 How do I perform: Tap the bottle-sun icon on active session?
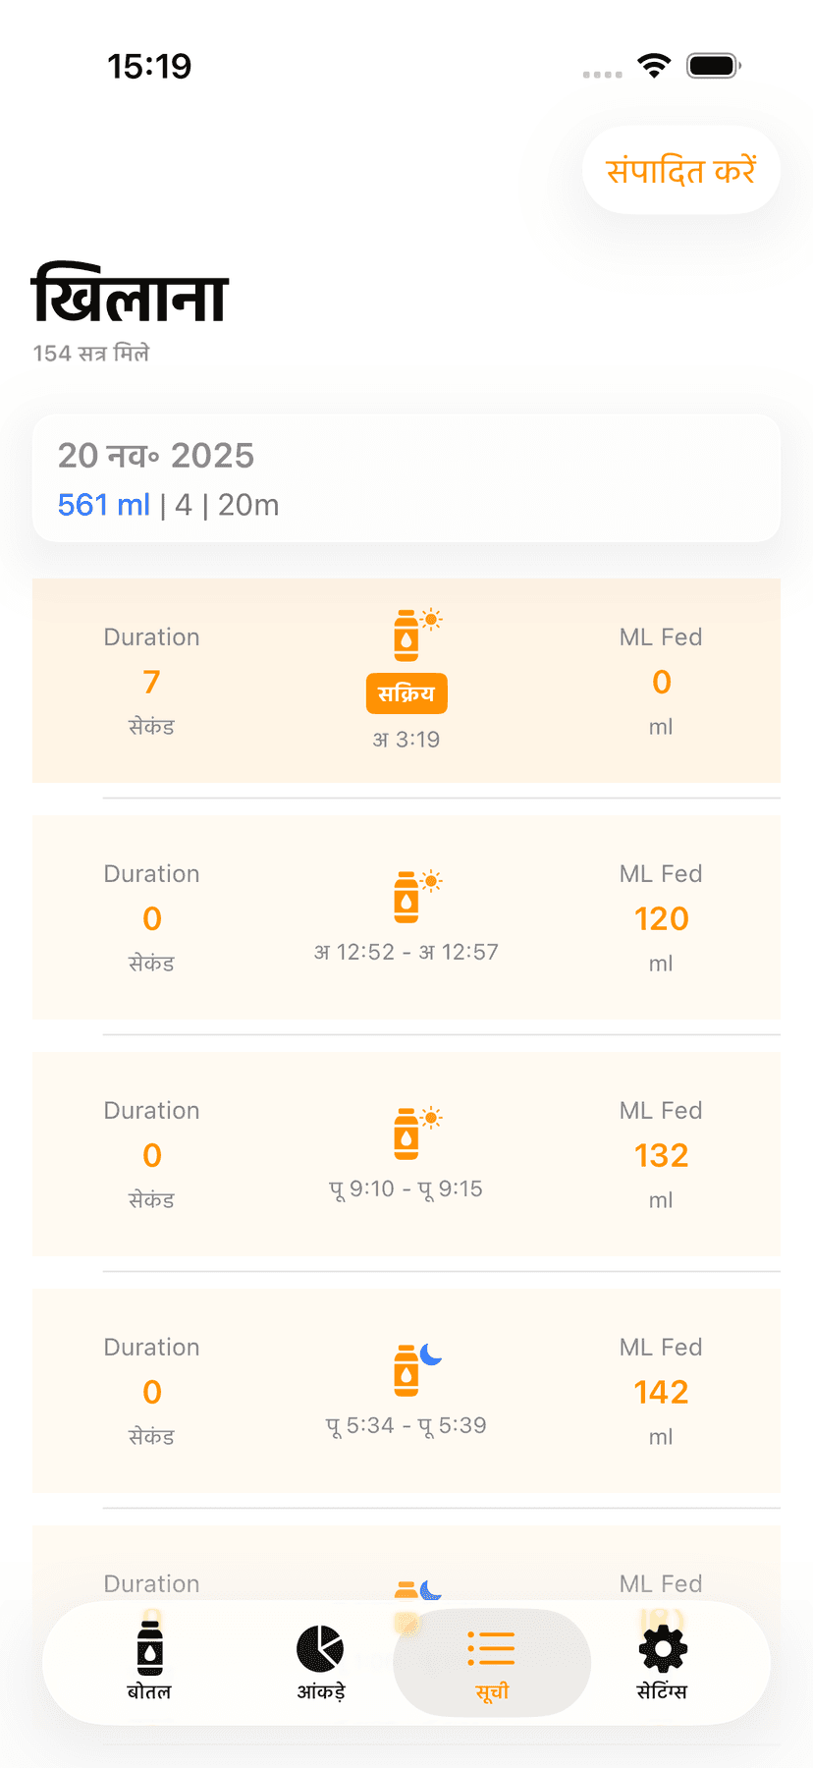click(412, 634)
